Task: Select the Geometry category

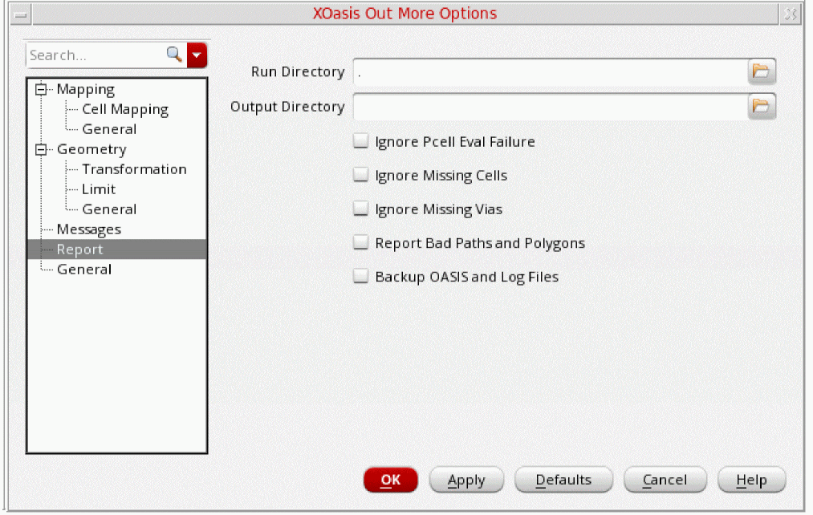Action: click(x=91, y=150)
